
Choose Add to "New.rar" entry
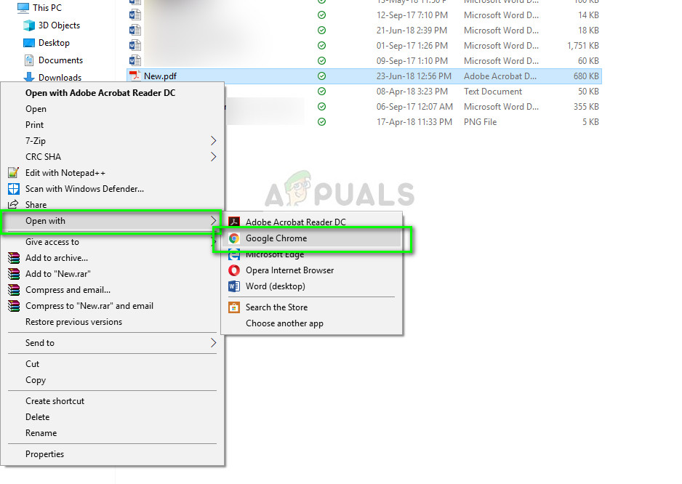[58, 274]
